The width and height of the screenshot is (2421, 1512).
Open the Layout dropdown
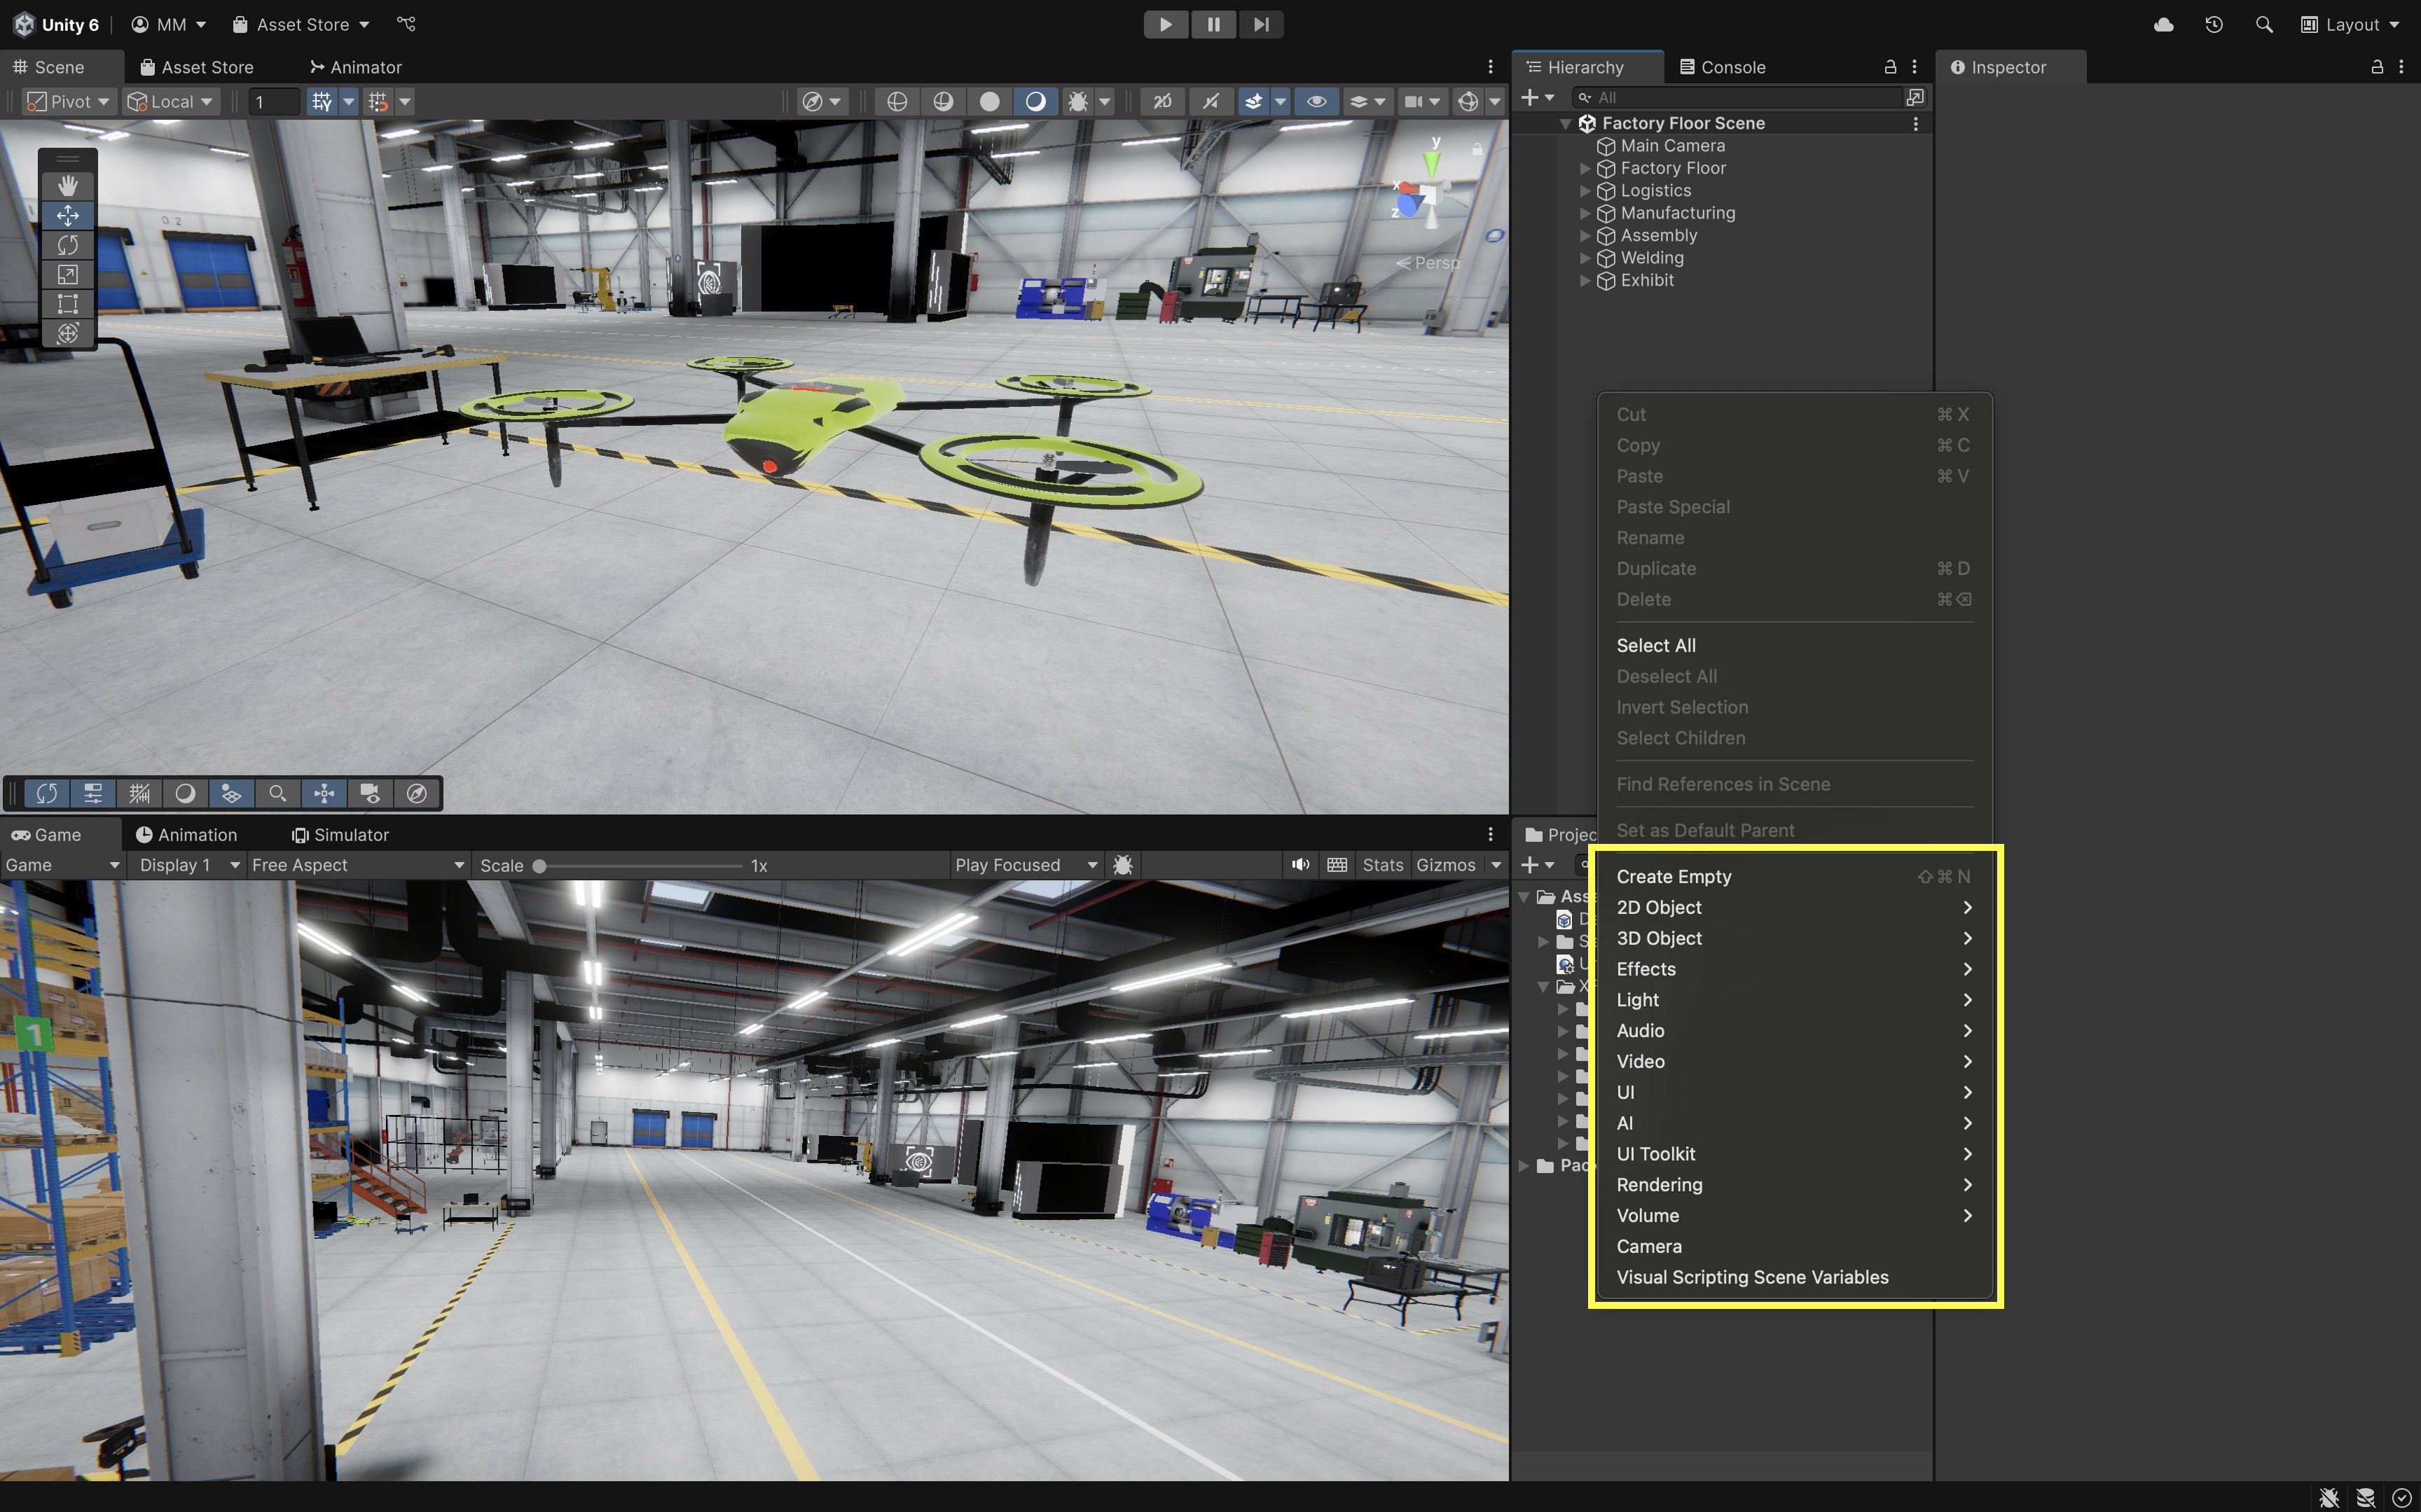pyautogui.click(x=2350, y=24)
